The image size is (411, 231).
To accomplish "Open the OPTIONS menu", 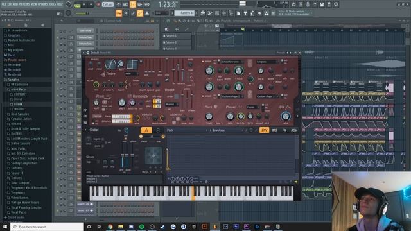I will pos(43,4).
